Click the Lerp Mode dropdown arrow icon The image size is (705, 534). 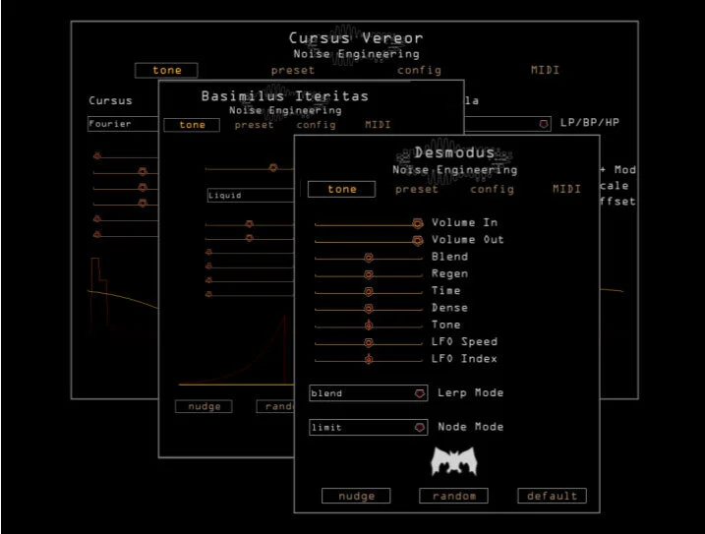(420, 393)
